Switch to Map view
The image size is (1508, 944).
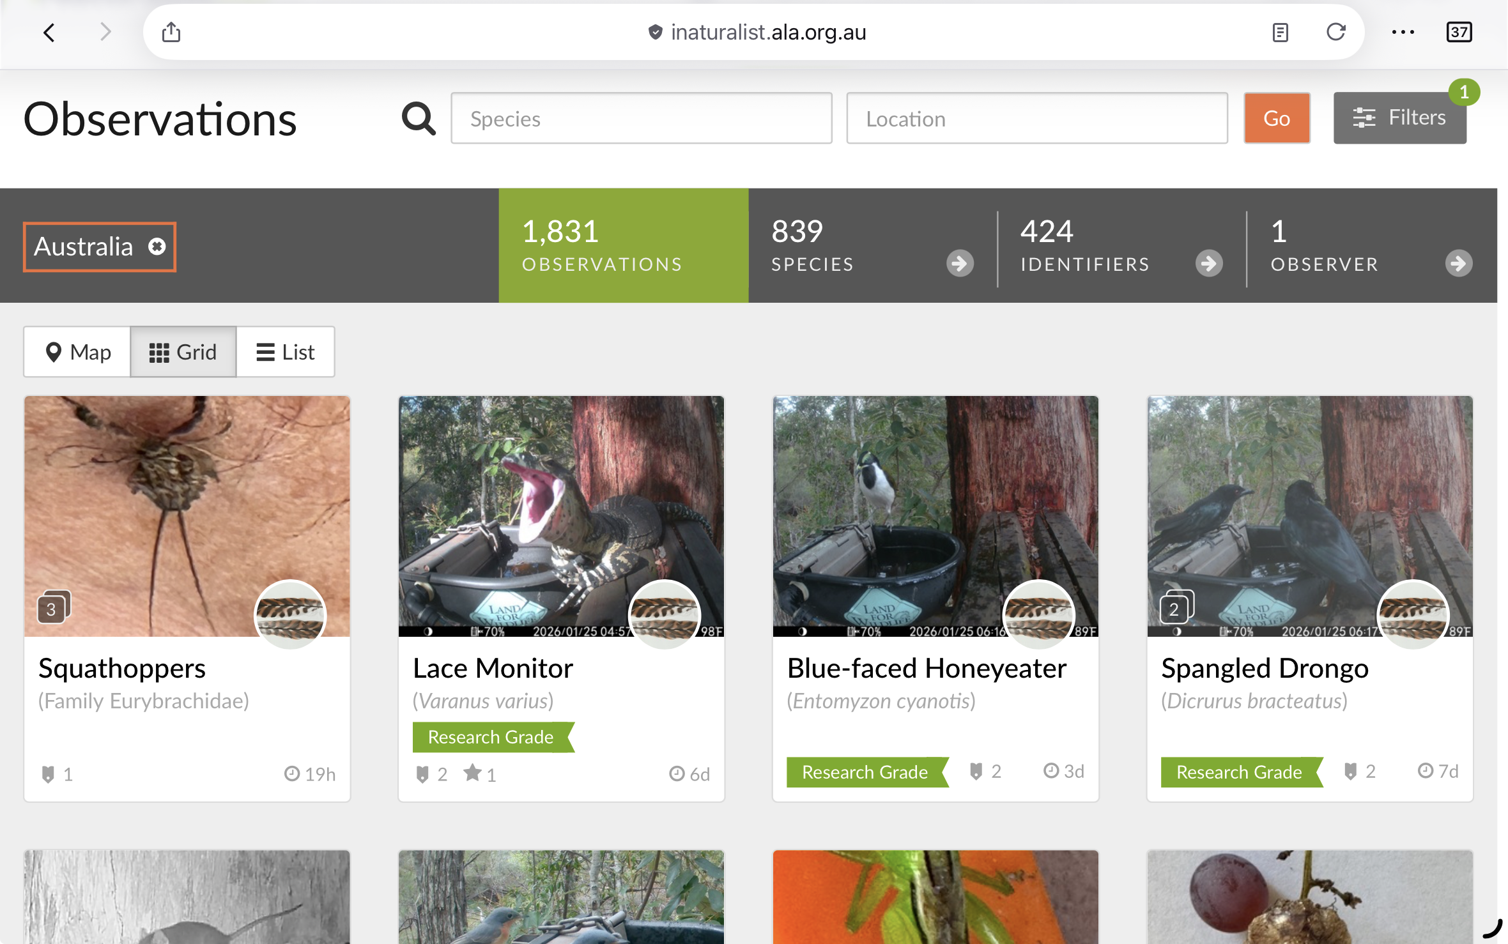click(x=77, y=352)
